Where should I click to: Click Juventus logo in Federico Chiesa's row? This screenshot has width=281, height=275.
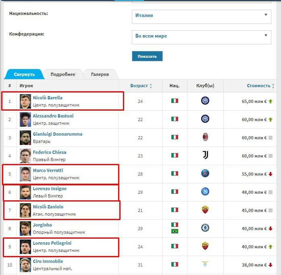pyautogui.click(x=205, y=155)
